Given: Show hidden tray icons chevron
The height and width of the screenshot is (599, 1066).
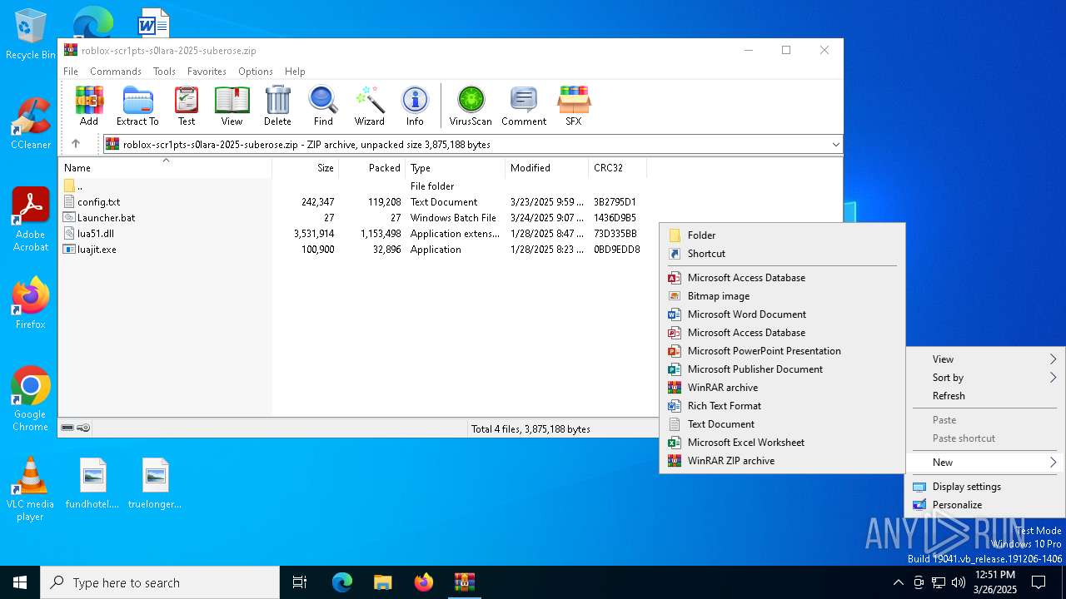Looking at the screenshot, I should (x=898, y=582).
